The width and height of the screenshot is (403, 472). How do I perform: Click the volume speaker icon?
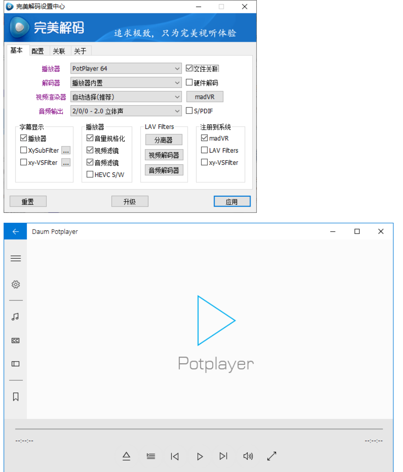pyautogui.click(x=248, y=456)
